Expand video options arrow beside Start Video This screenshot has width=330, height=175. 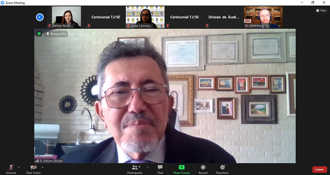coord(42,167)
